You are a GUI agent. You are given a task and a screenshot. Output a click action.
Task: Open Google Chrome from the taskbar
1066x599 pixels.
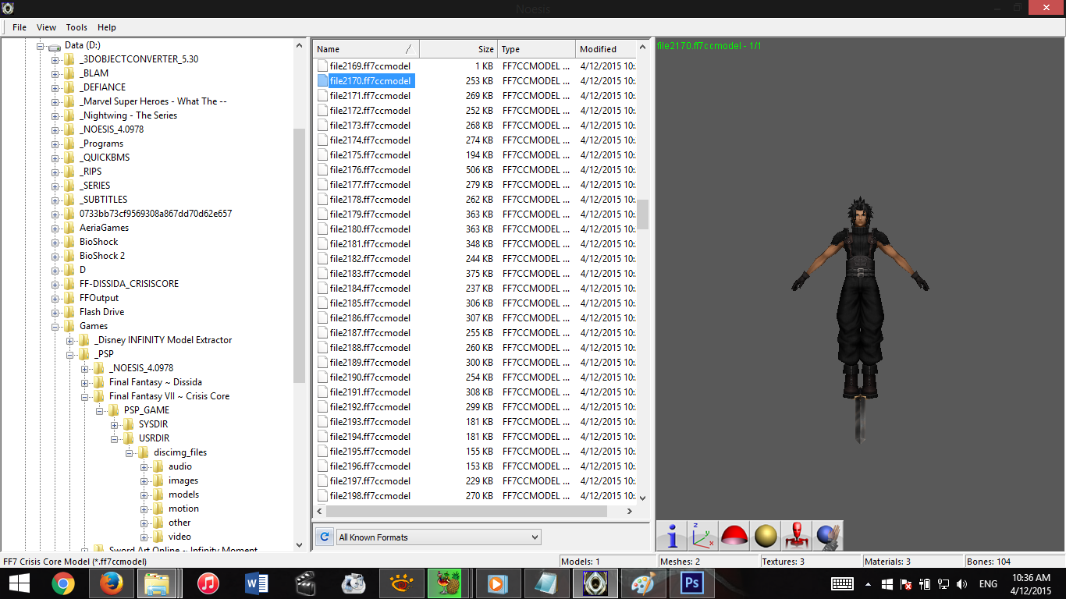pyautogui.click(x=63, y=583)
